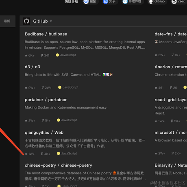
Task: Switch to the 最新 tab
Action: click(x=7, y=21)
